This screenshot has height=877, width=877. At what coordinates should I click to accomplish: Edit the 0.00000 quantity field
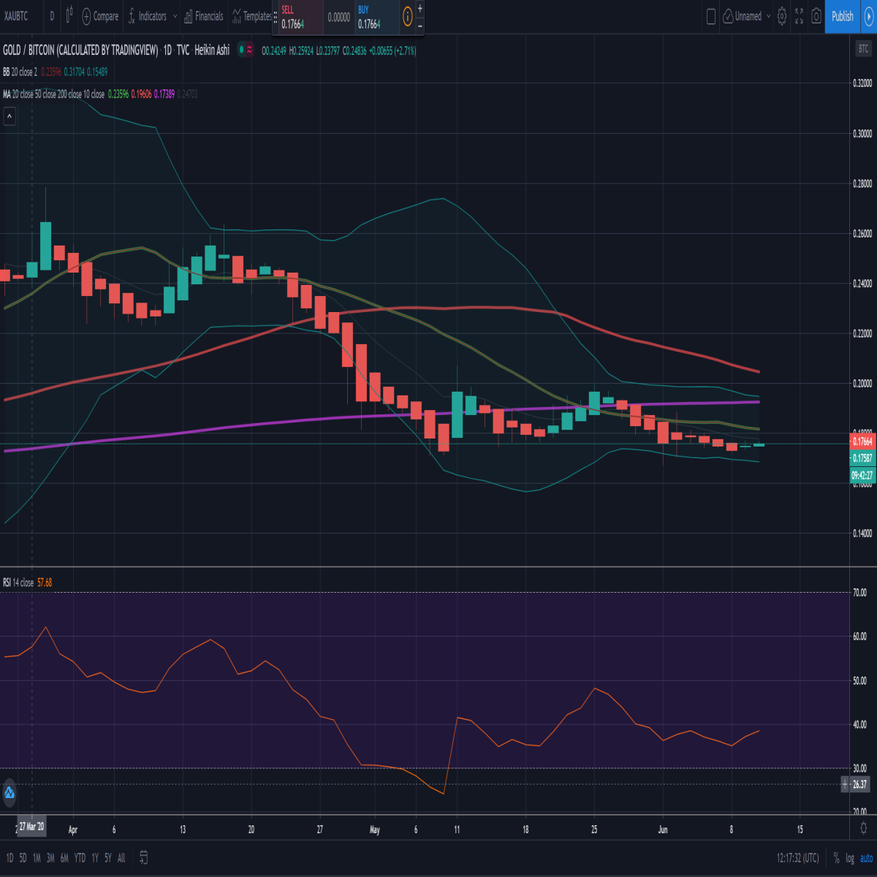click(x=338, y=18)
